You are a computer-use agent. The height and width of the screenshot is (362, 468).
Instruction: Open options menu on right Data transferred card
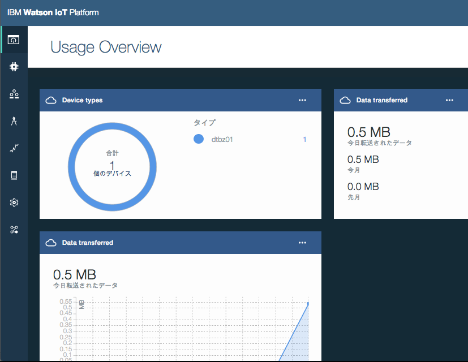coord(450,100)
